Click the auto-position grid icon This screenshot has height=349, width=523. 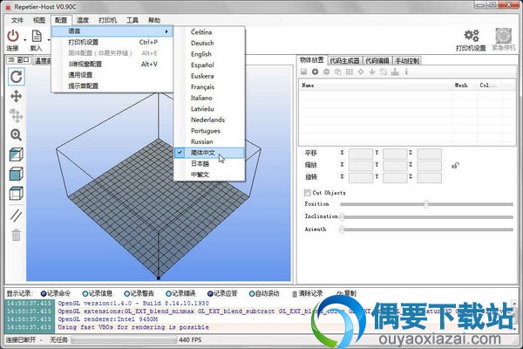350,72
